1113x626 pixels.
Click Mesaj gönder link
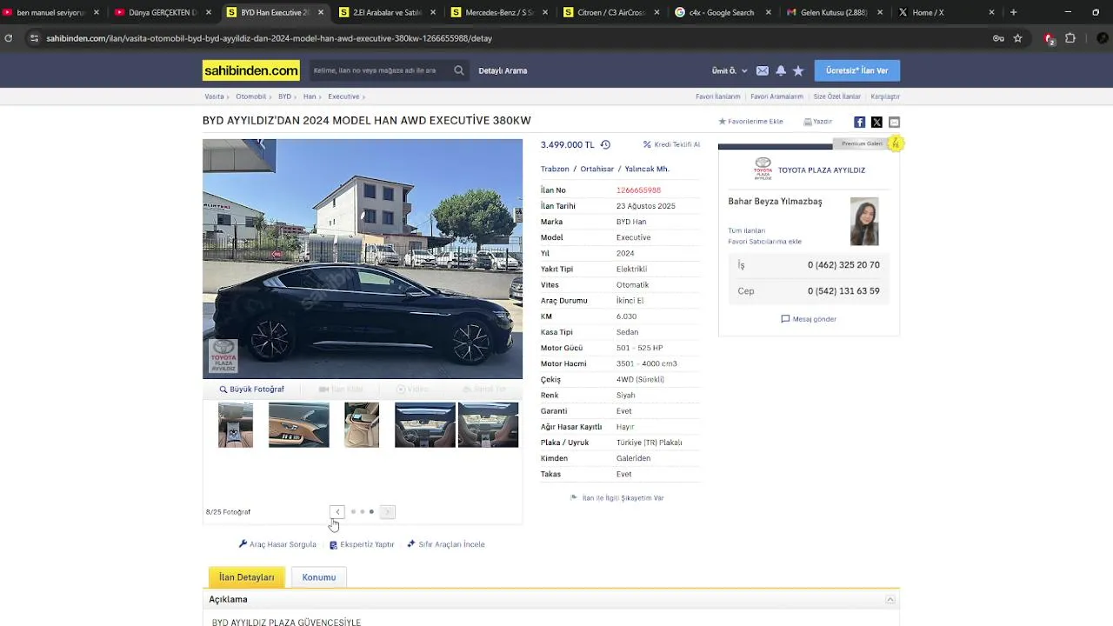point(809,319)
